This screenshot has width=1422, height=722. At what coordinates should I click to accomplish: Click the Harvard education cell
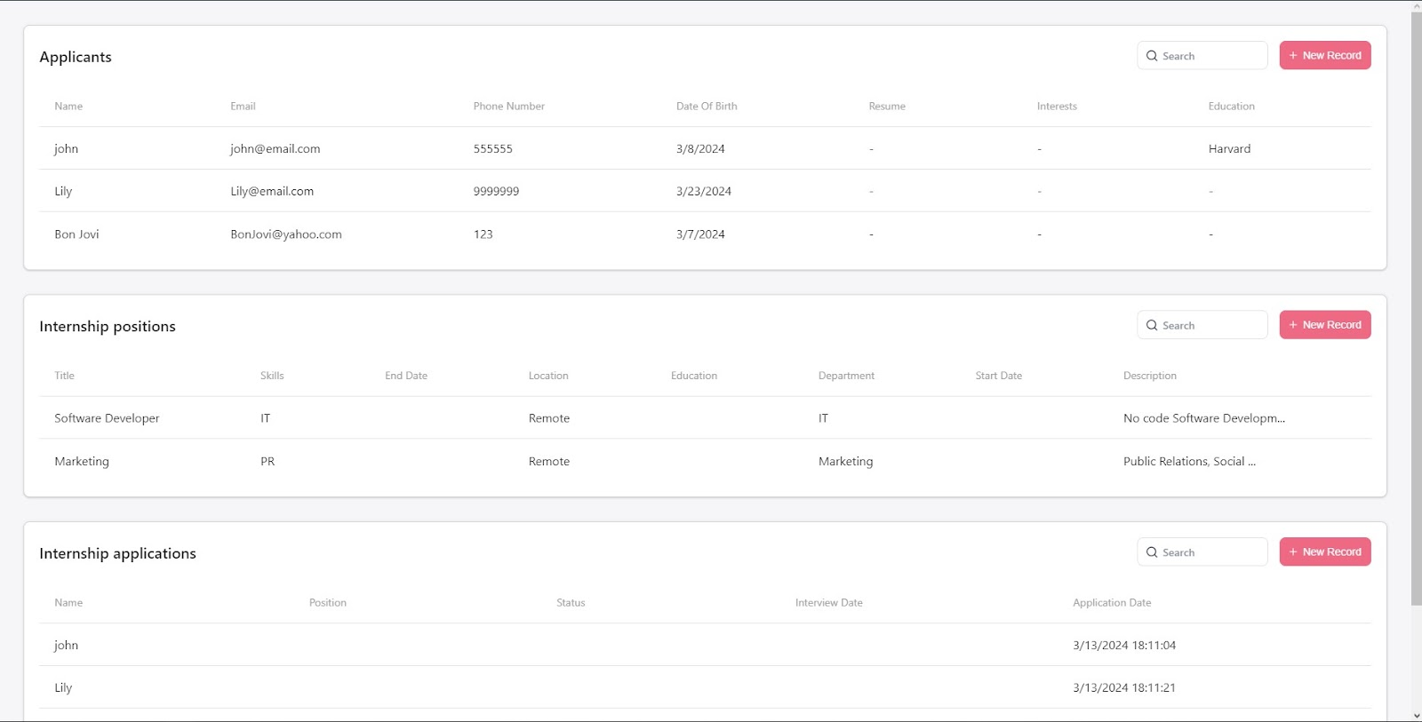point(1229,148)
